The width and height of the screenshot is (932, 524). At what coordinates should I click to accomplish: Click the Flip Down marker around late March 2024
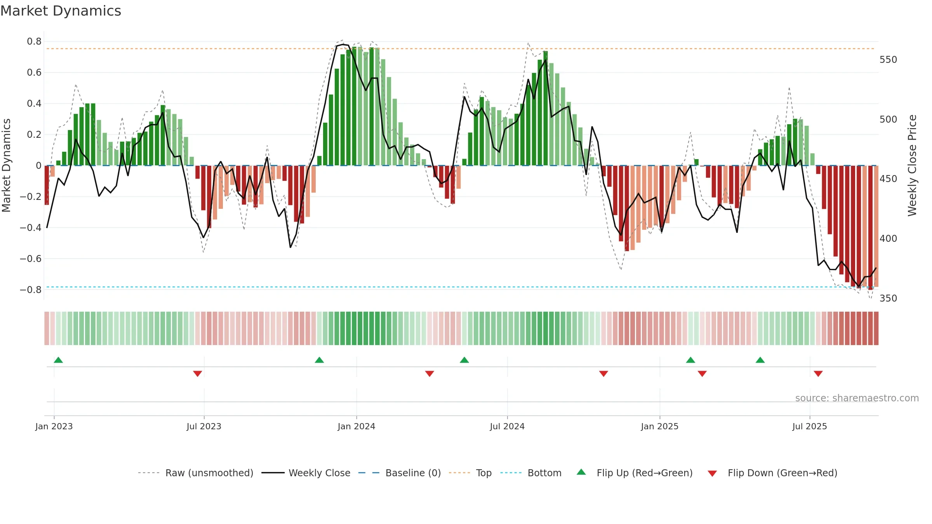(429, 374)
